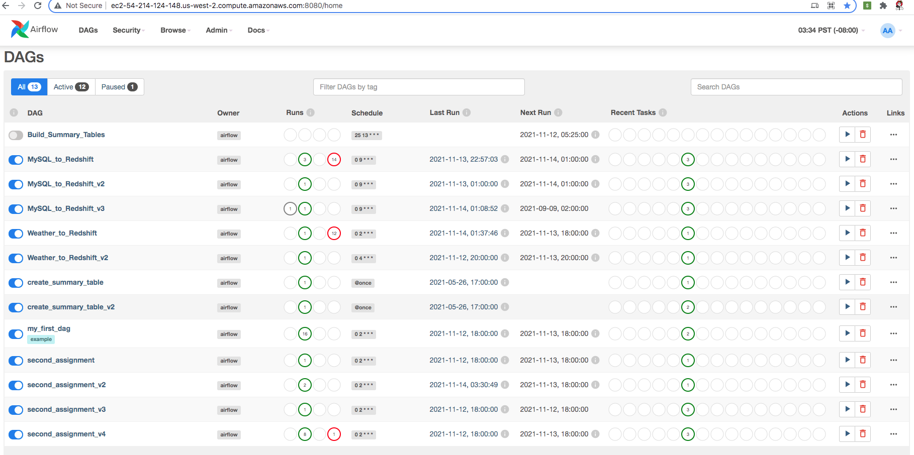Sort by the DAG column header
The width and height of the screenshot is (914, 455).
[35, 113]
